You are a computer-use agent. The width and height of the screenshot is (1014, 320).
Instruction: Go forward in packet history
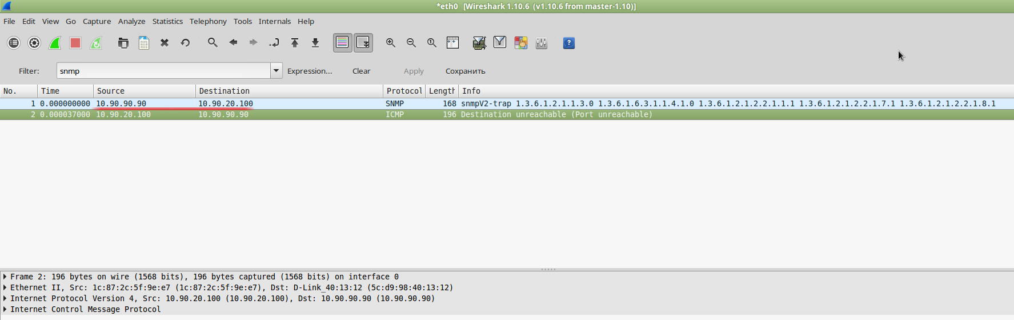[x=254, y=43]
